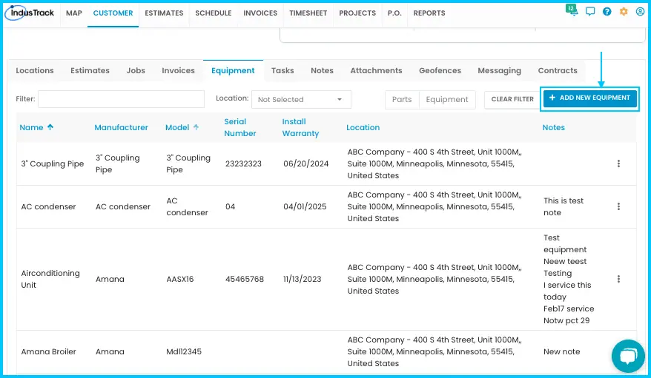Select model AASX16 cell

[179, 279]
